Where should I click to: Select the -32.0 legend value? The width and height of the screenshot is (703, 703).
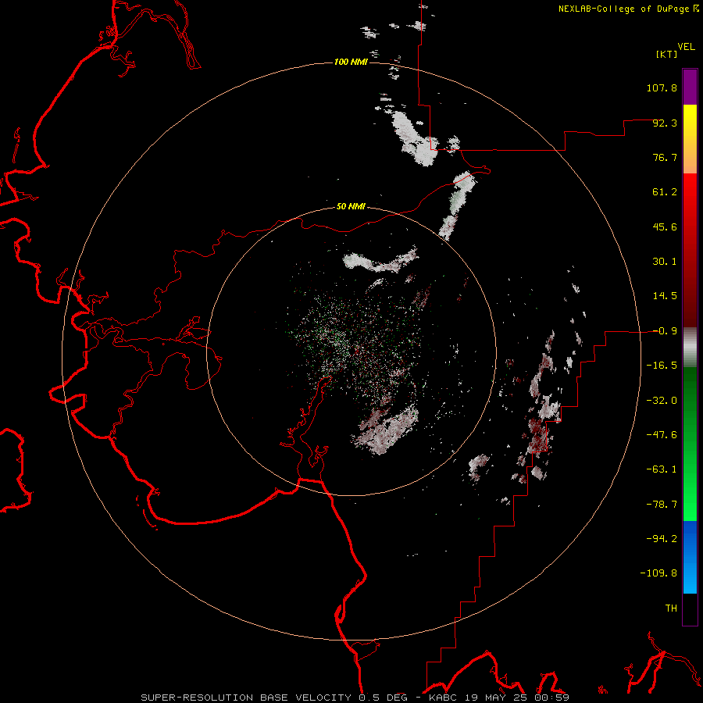coord(662,401)
